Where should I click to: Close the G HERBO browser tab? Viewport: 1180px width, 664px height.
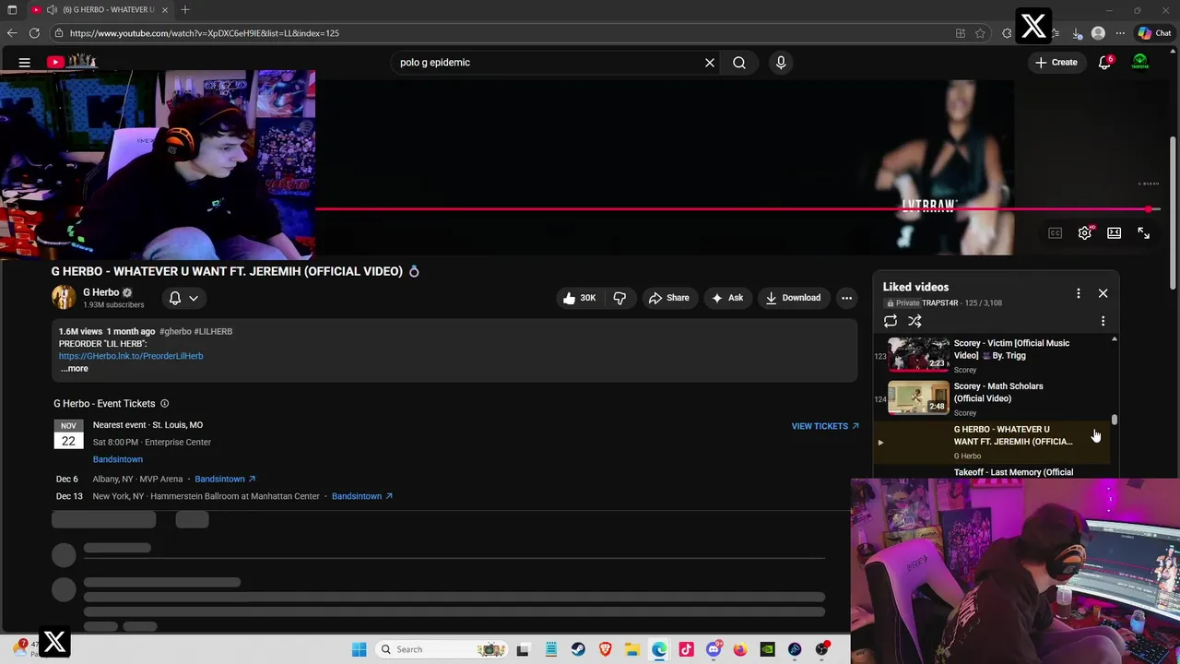tap(166, 9)
